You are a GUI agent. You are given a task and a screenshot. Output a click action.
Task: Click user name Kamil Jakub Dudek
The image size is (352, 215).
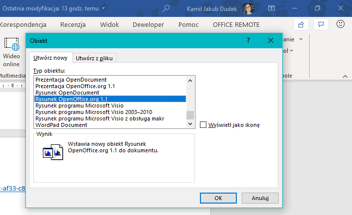(x=212, y=9)
